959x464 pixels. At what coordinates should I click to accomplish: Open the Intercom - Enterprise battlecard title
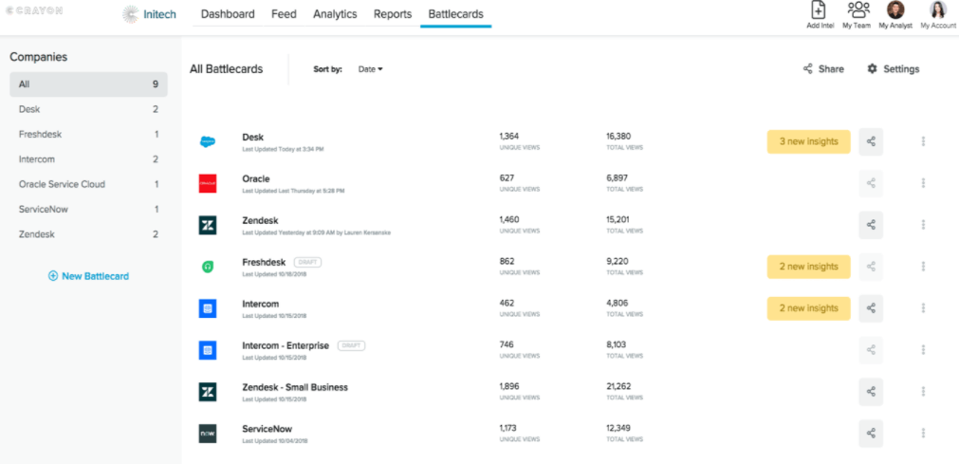286,345
